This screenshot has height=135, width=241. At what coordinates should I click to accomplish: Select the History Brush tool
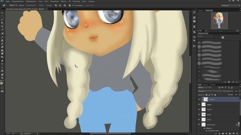[x=2, y=44]
